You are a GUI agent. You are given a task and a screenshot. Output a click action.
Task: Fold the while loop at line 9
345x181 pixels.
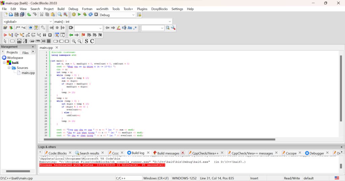[51, 75]
